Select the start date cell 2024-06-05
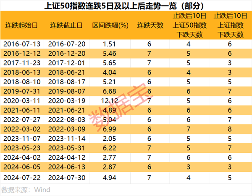The image size is (252, 196). (x=22, y=168)
